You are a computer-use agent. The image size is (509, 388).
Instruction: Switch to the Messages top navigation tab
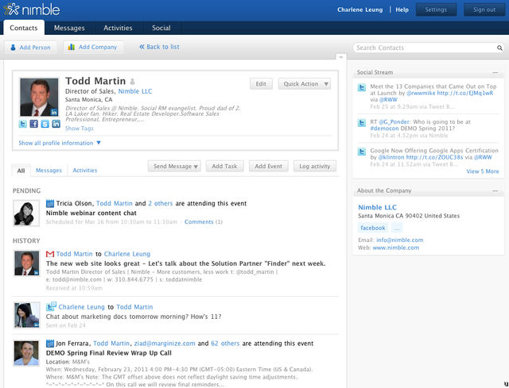(69, 29)
